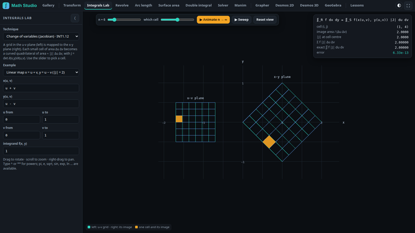Open the Arc length tab
The width and height of the screenshot is (415, 233).
144,5
